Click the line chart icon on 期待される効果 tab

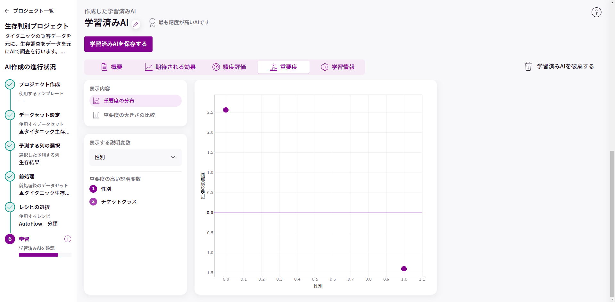tap(149, 67)
